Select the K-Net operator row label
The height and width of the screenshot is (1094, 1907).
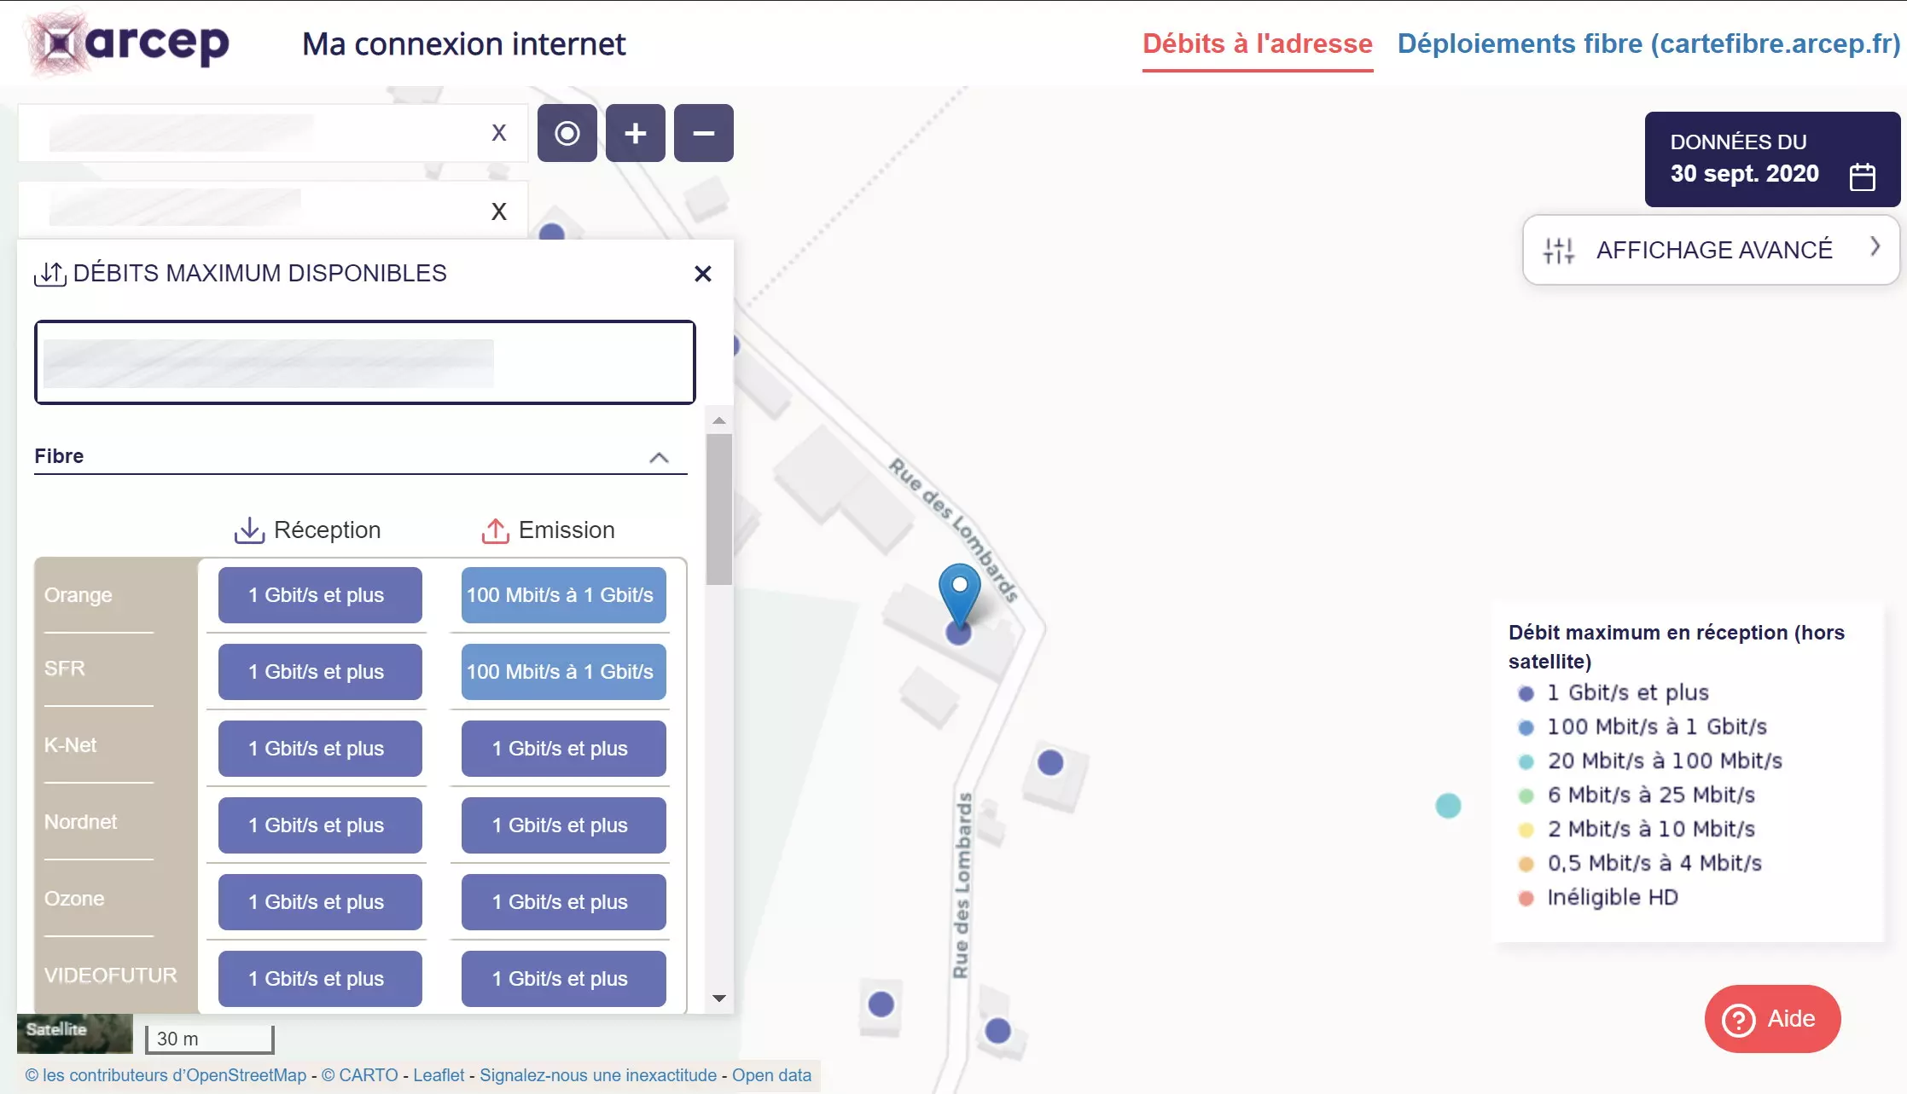click(70, 745)
